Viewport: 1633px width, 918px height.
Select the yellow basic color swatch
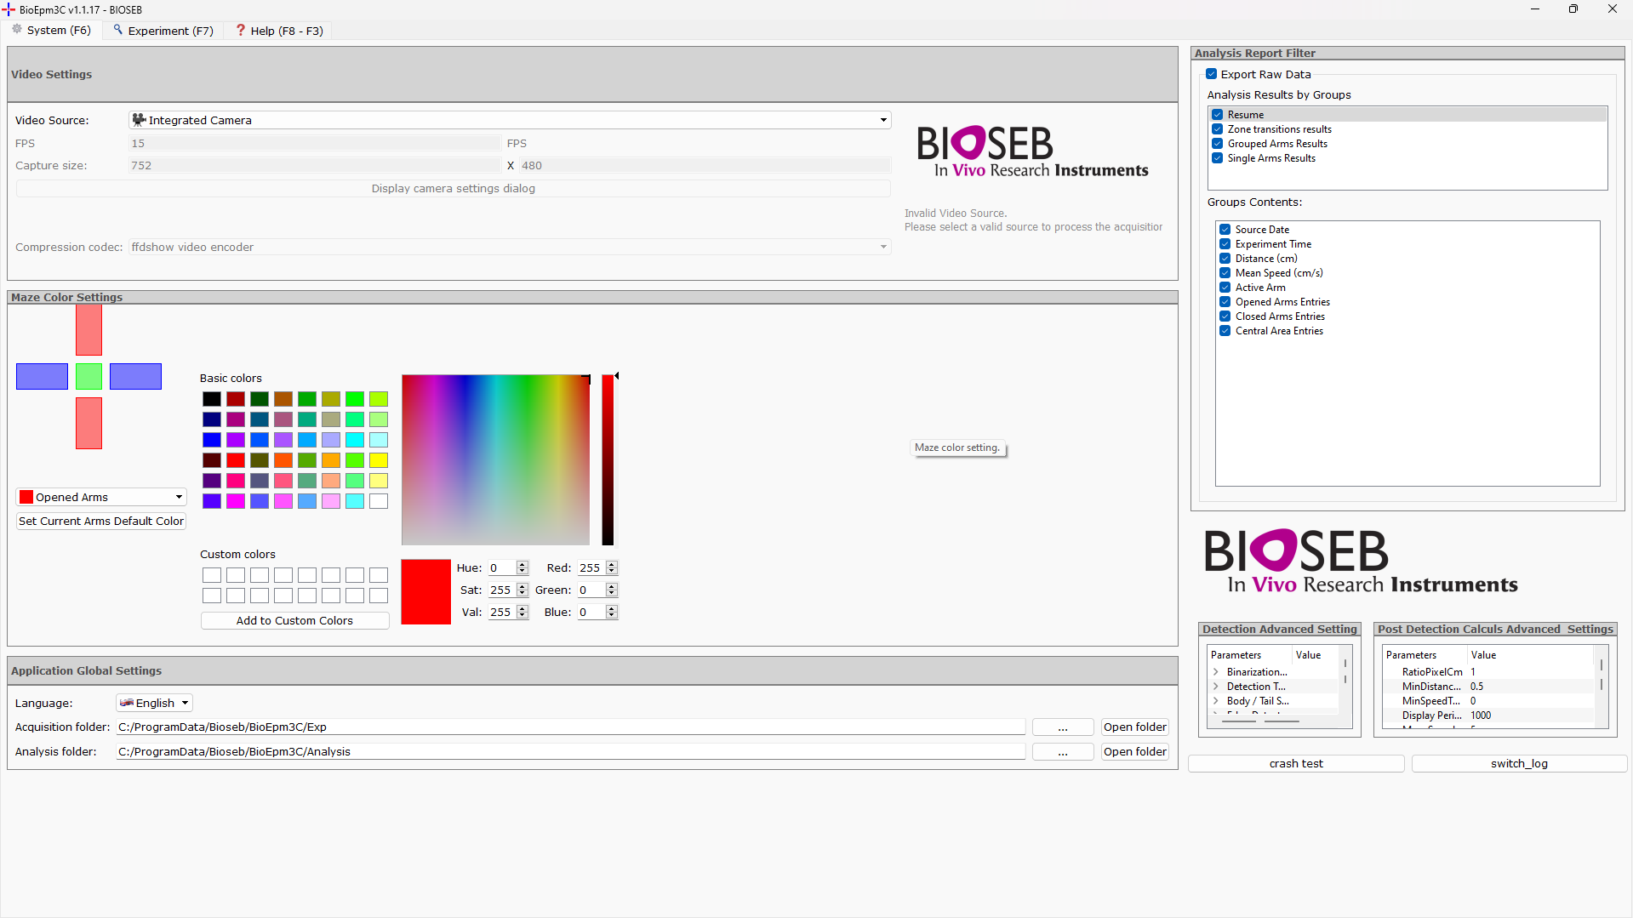379,460
